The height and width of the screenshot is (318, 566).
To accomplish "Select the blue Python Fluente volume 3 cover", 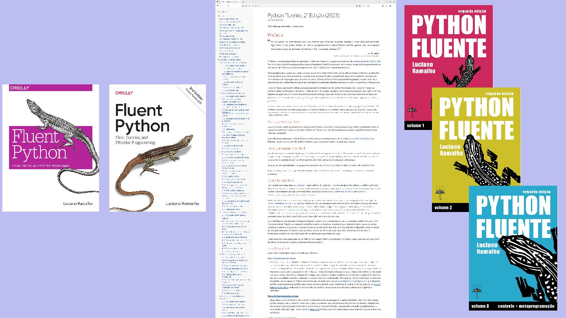I will pyautogui.click(x=513, y=248).
